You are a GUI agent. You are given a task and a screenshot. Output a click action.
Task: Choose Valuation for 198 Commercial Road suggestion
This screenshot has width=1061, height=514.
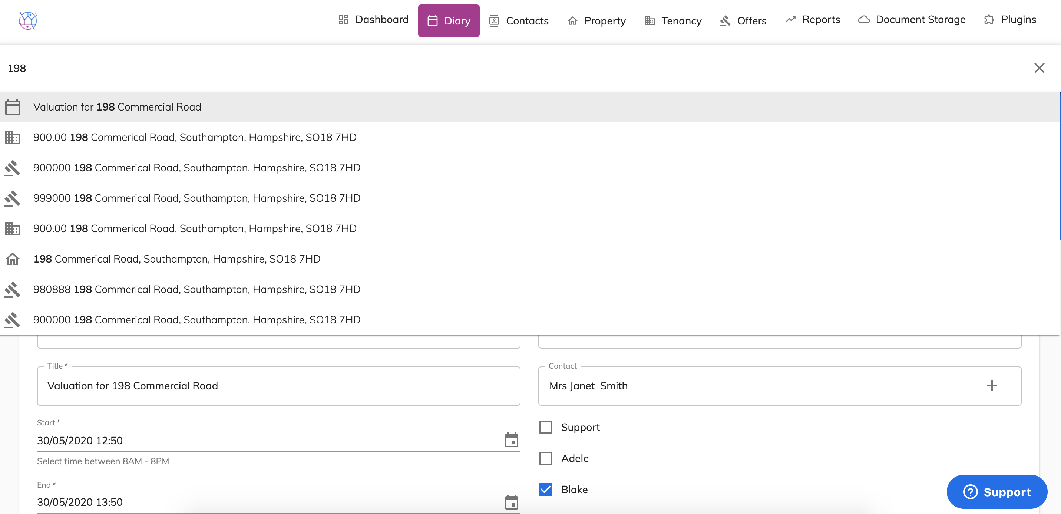point(117,107)
